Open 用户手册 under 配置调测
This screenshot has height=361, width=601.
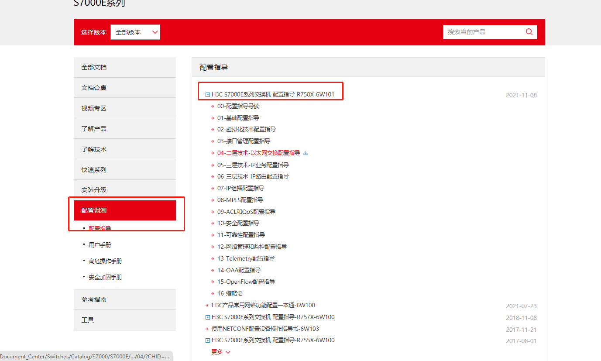pos(100,245)
